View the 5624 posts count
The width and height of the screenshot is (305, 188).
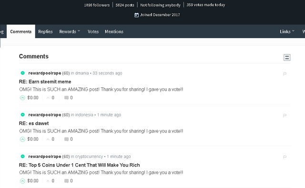click(x=125, y=5)
